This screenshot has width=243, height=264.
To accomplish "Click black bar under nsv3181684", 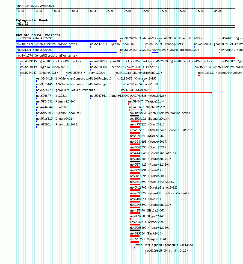I will [x=135, y=162].
